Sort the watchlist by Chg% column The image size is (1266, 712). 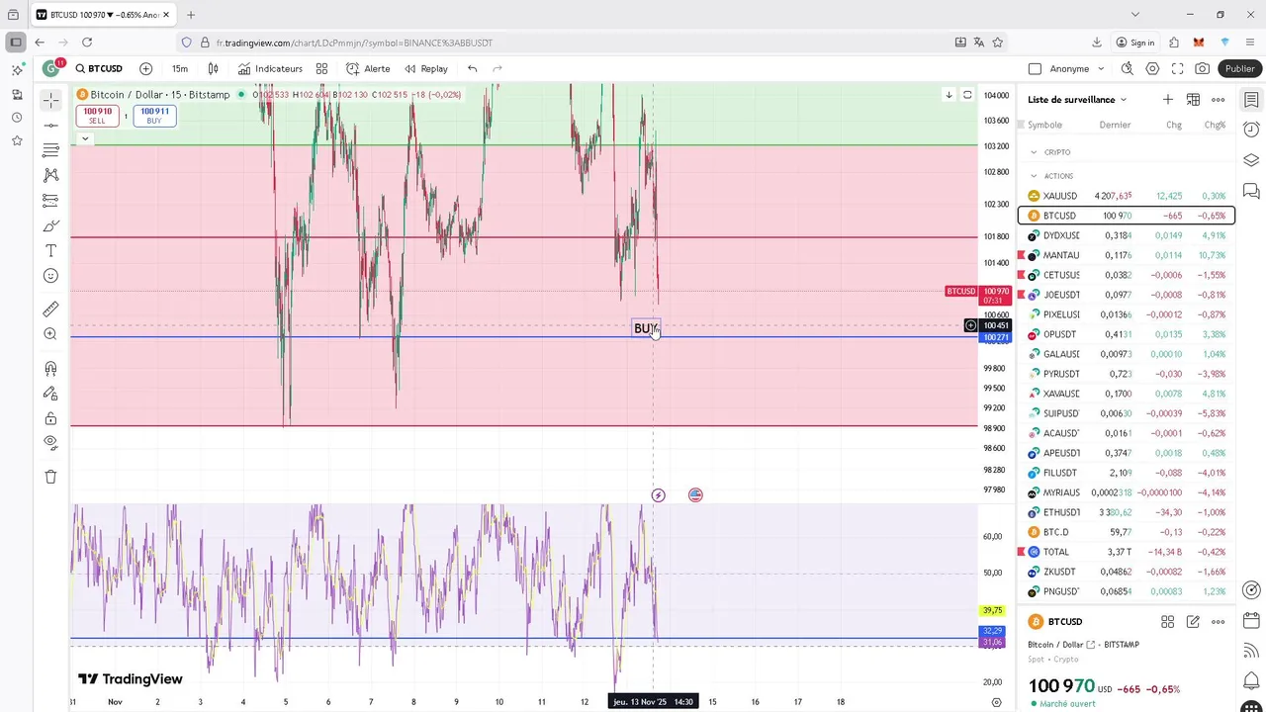[x=1215, y=125]
